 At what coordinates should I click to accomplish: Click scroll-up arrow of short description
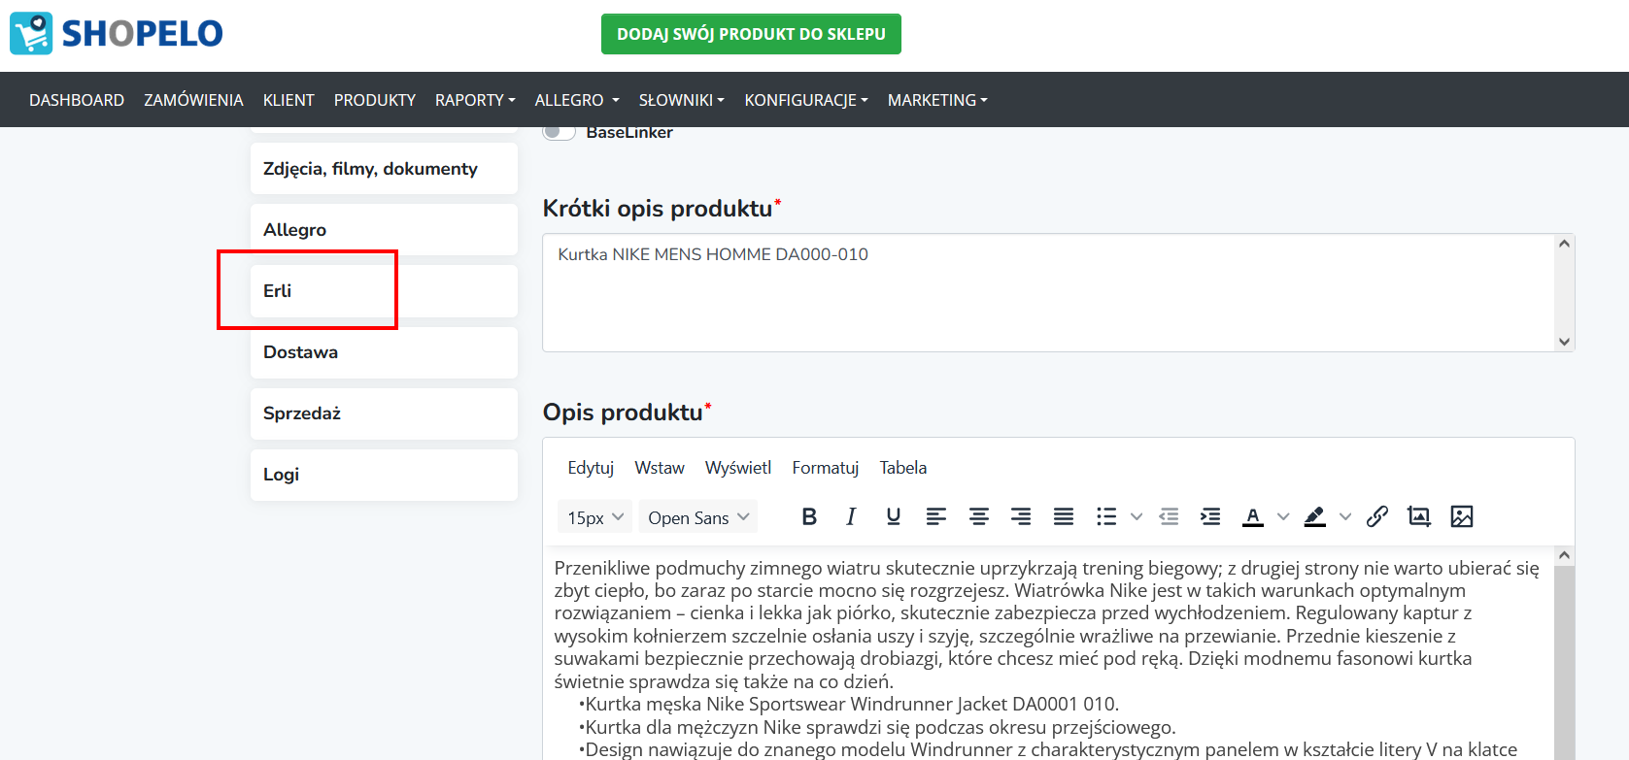1564,244
